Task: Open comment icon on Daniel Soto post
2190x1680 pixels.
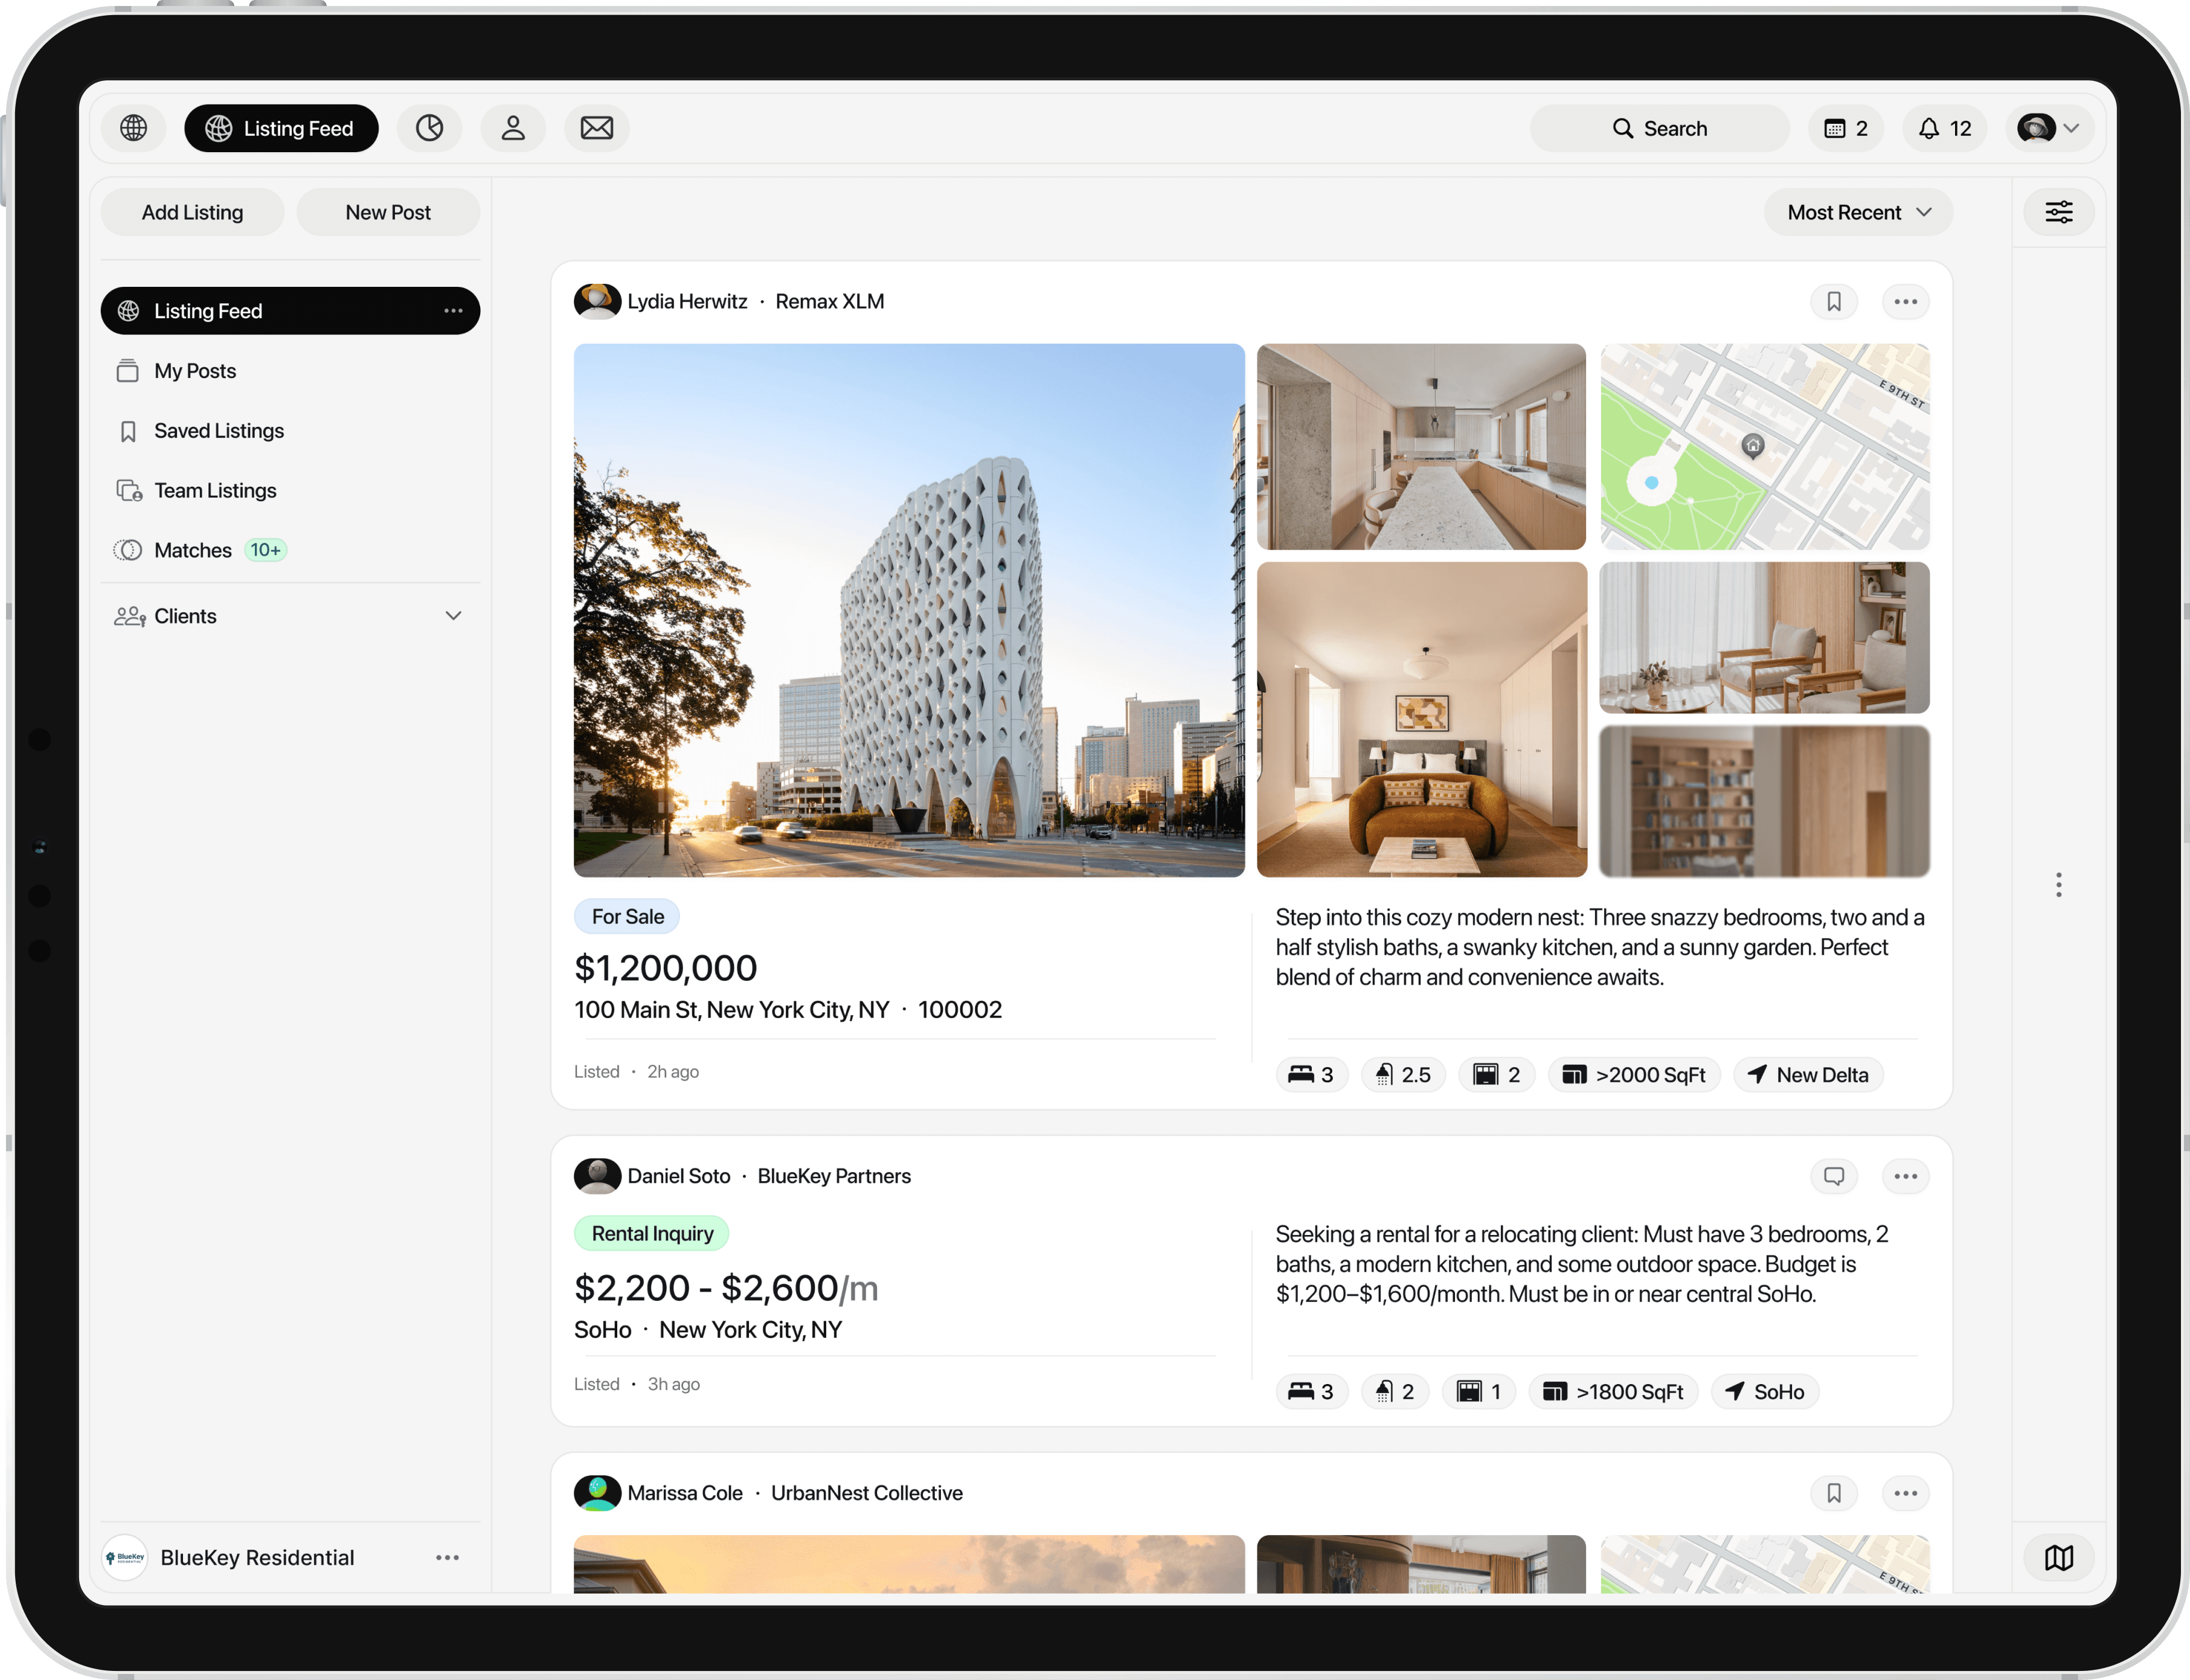Action: point(1833,1176)
